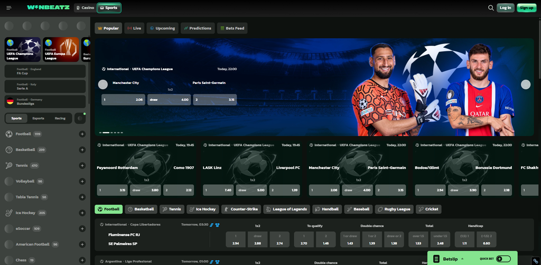
Task: Expand the Volleyball category plus button
Action: [82, 181]
